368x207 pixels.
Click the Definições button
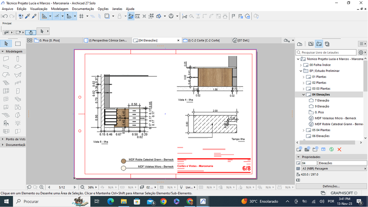(x=331, y=186)
